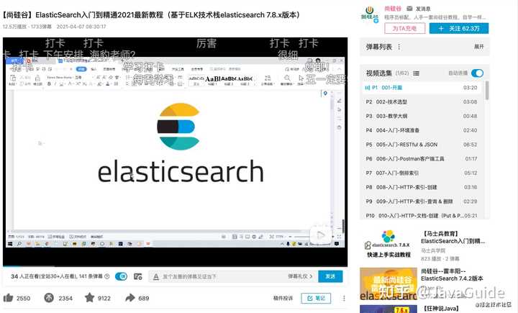Play P1 001-开篇

click(x=421, y=88)
